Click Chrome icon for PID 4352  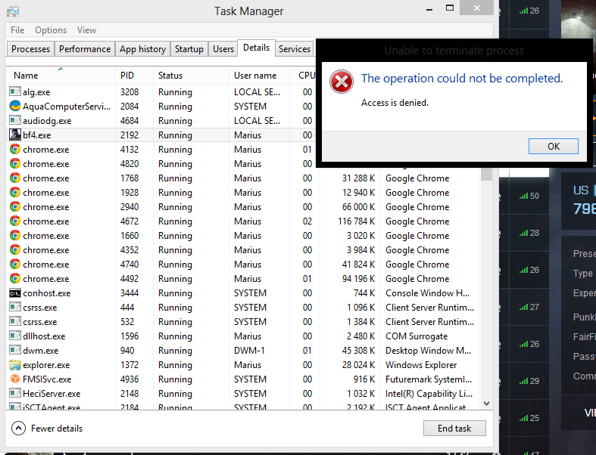point(15,249)
